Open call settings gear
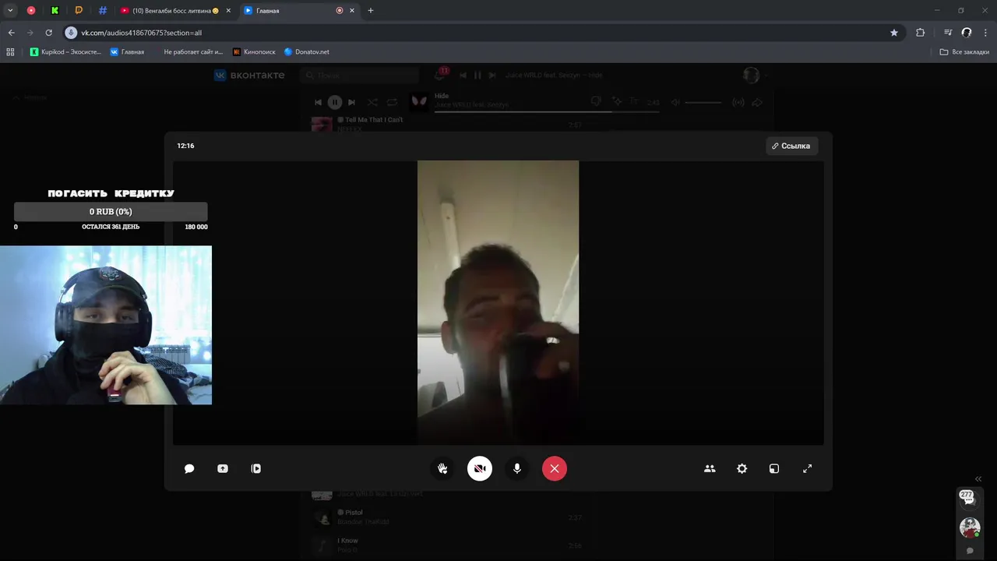This screenshot has width=997, height=561. (742, 468)
